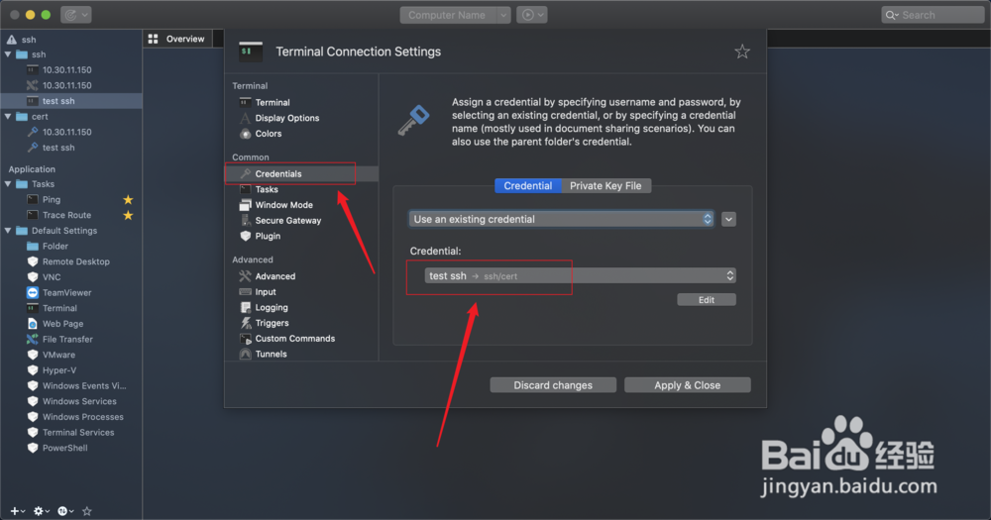Switch to the Private Key File tab
Image resolution: width=991 pixels, height=520 pixels.
click(606, 186)
